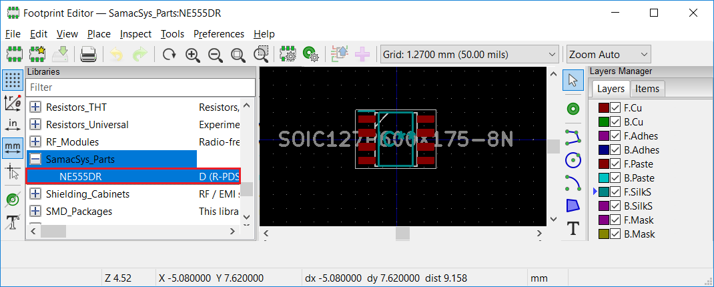This screenshot has height=287, width=714.
Task: Switch units to inches
Action: pos(13,125)
